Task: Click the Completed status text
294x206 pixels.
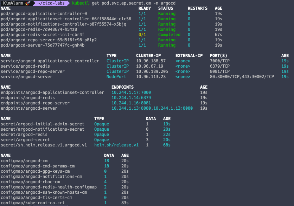Action: tap(169, 35)
